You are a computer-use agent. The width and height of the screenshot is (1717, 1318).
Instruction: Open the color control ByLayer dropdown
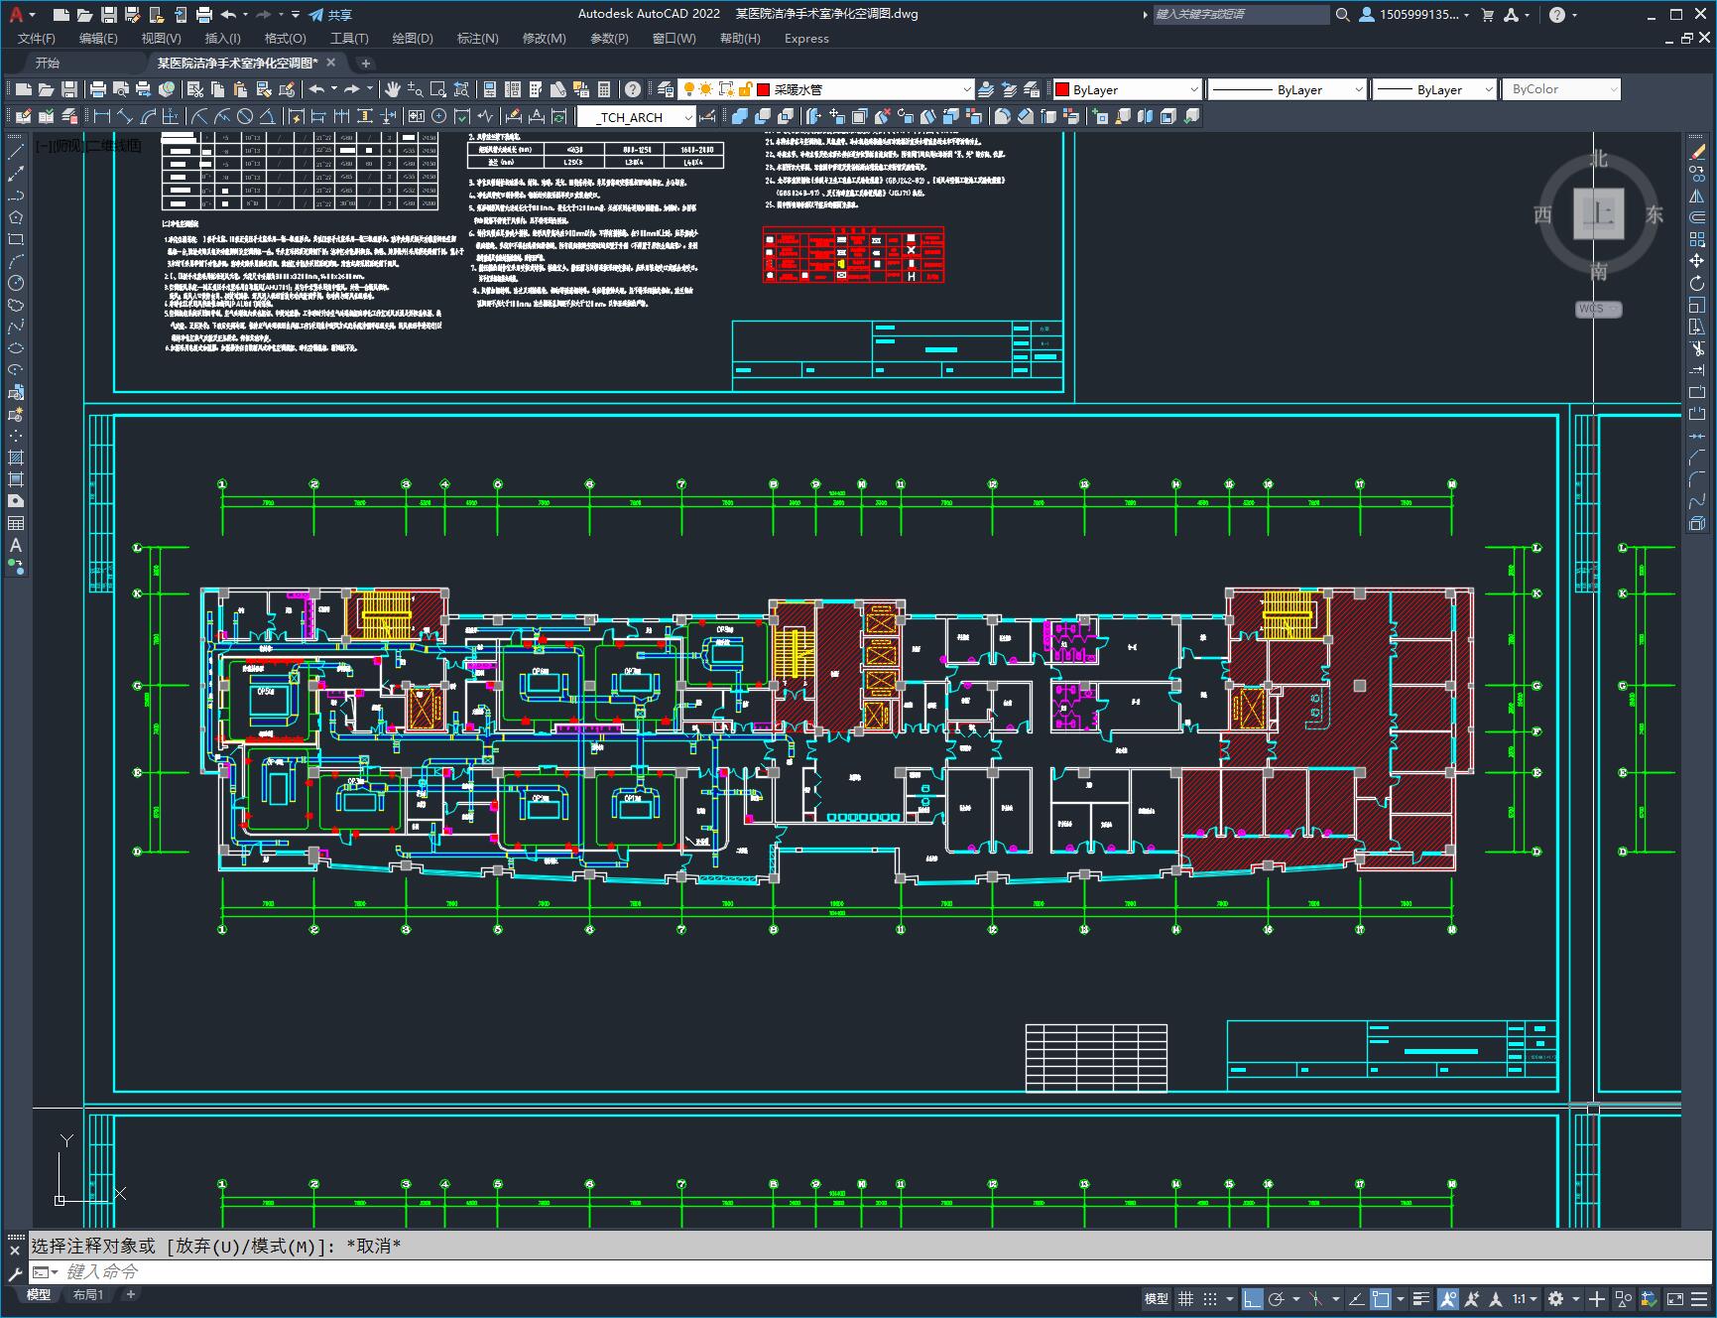coord(1127,89)
